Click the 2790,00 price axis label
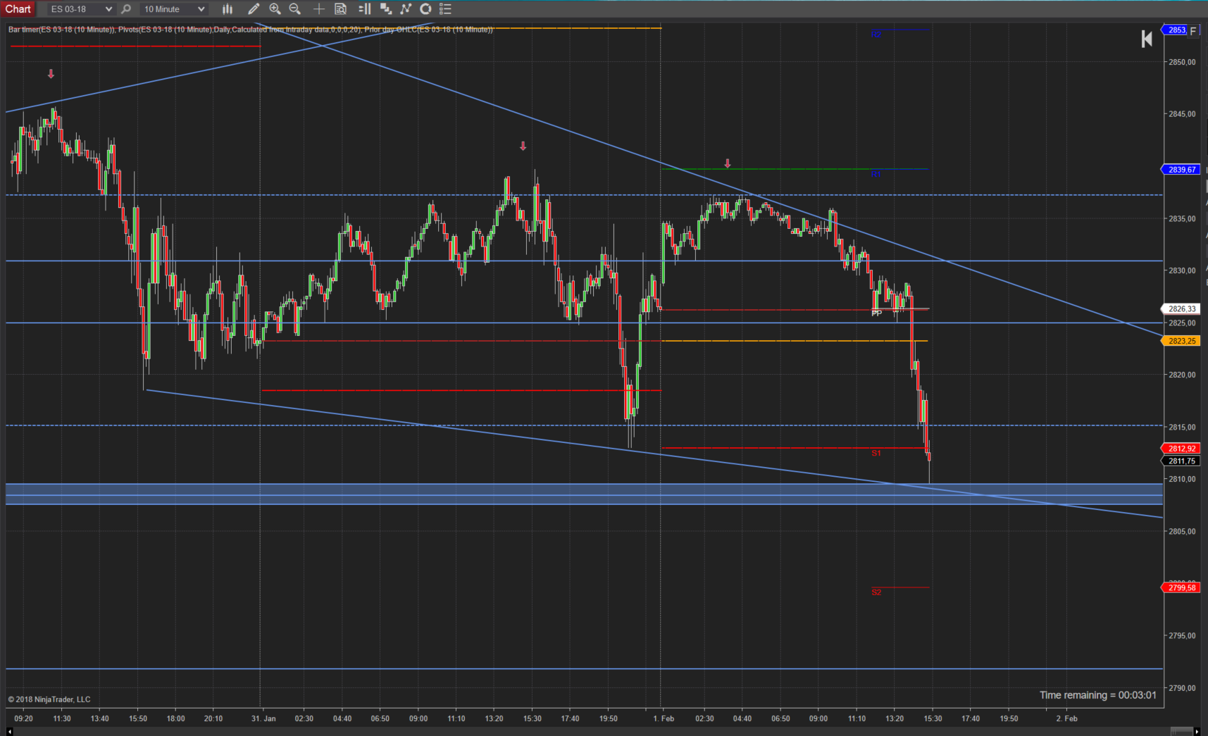 click(x=1182, y=688)
